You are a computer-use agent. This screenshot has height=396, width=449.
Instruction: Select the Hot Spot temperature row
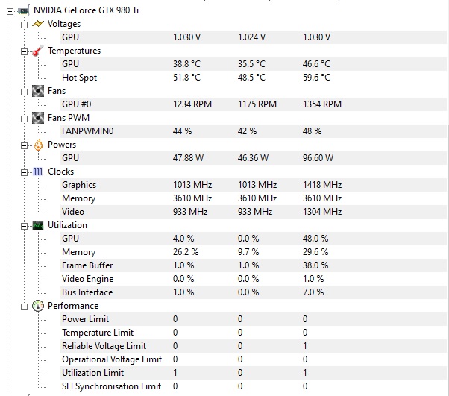click(x=254, y=78)
